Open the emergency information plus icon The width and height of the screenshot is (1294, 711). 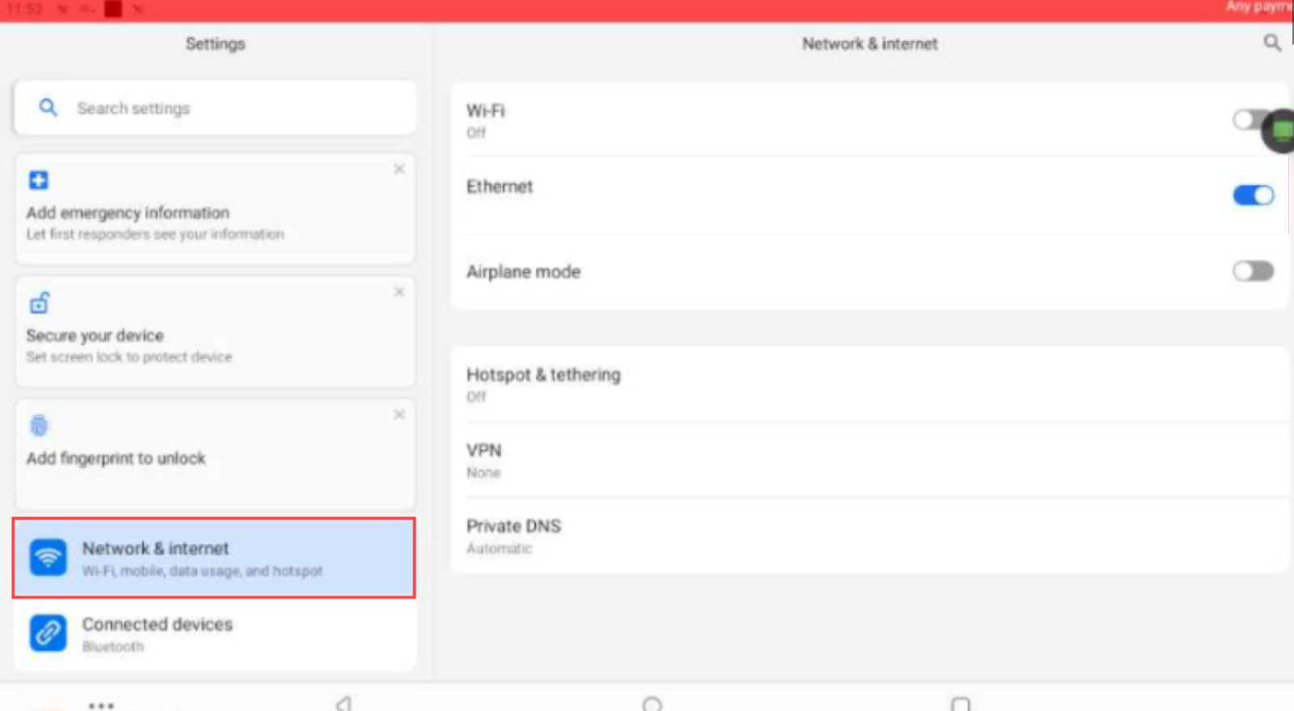pos(38,180)
